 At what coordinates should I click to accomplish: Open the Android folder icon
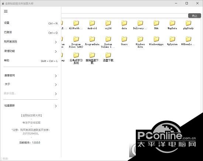click(92, 23)
